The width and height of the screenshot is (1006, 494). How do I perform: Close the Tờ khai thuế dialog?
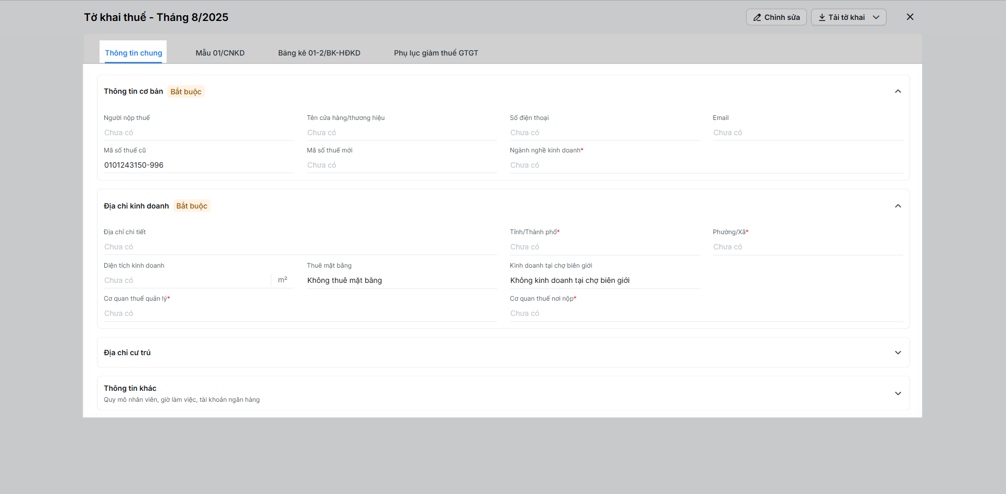(910, 17)
